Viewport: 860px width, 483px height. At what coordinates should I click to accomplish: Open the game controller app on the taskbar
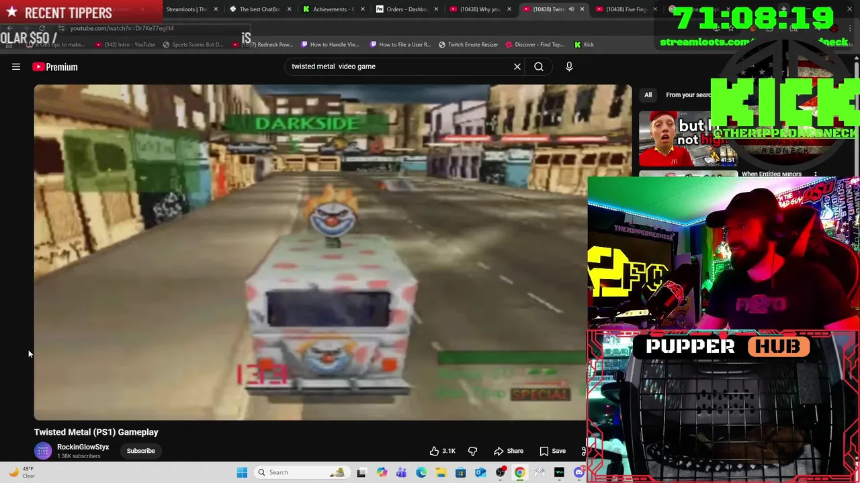tap(540, 472)
